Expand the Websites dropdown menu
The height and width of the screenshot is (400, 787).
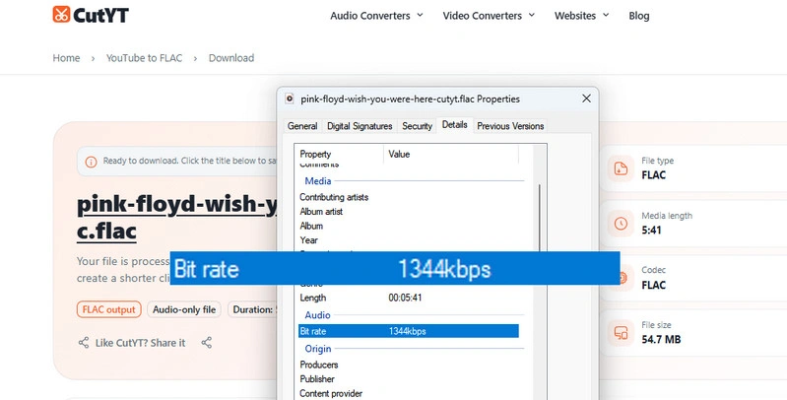[x=582, y=16]
